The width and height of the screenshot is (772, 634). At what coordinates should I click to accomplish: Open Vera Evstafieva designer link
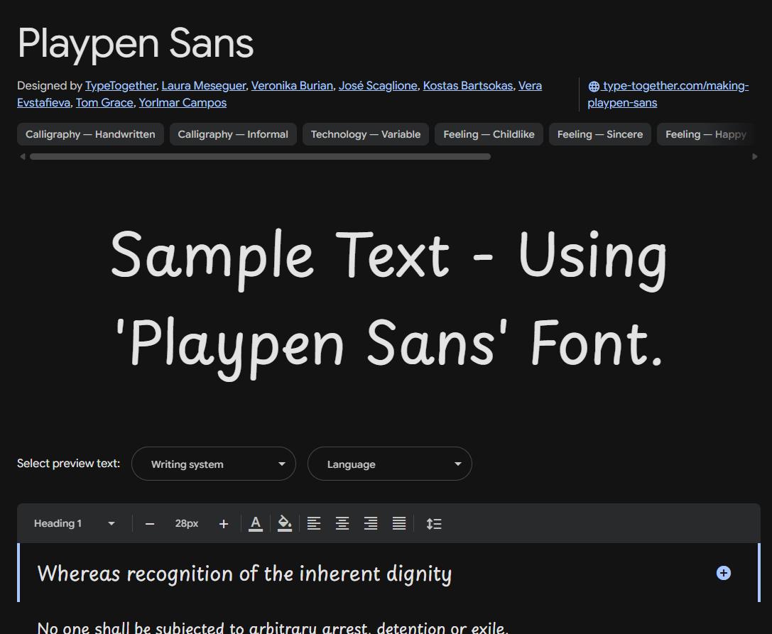click(531, 86)
